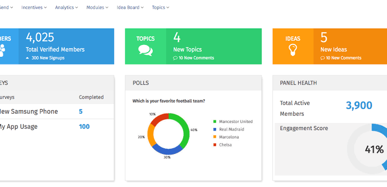Click the 3,900 active members value

point(359,105)
